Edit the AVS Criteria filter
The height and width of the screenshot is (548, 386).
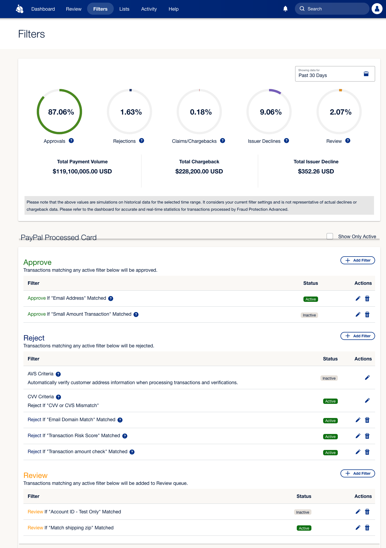click(367, 377)
